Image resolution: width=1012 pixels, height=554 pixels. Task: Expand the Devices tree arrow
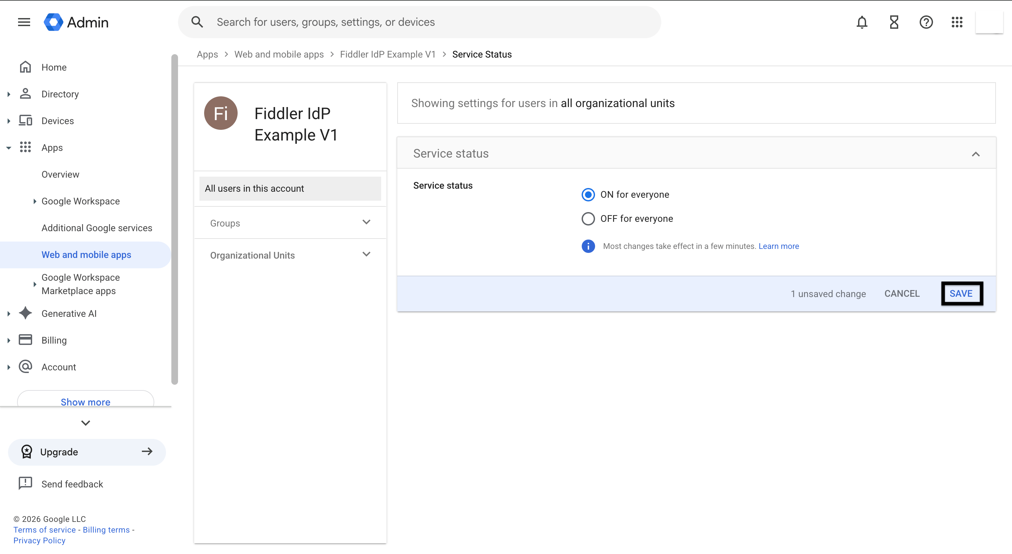[x=9, y=120]
